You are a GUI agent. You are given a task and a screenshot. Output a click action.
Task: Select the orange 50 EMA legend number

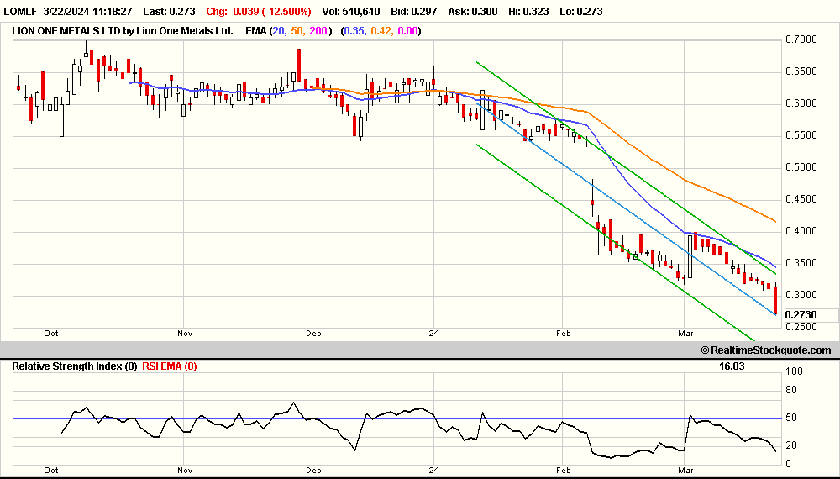tap(297, 31)
